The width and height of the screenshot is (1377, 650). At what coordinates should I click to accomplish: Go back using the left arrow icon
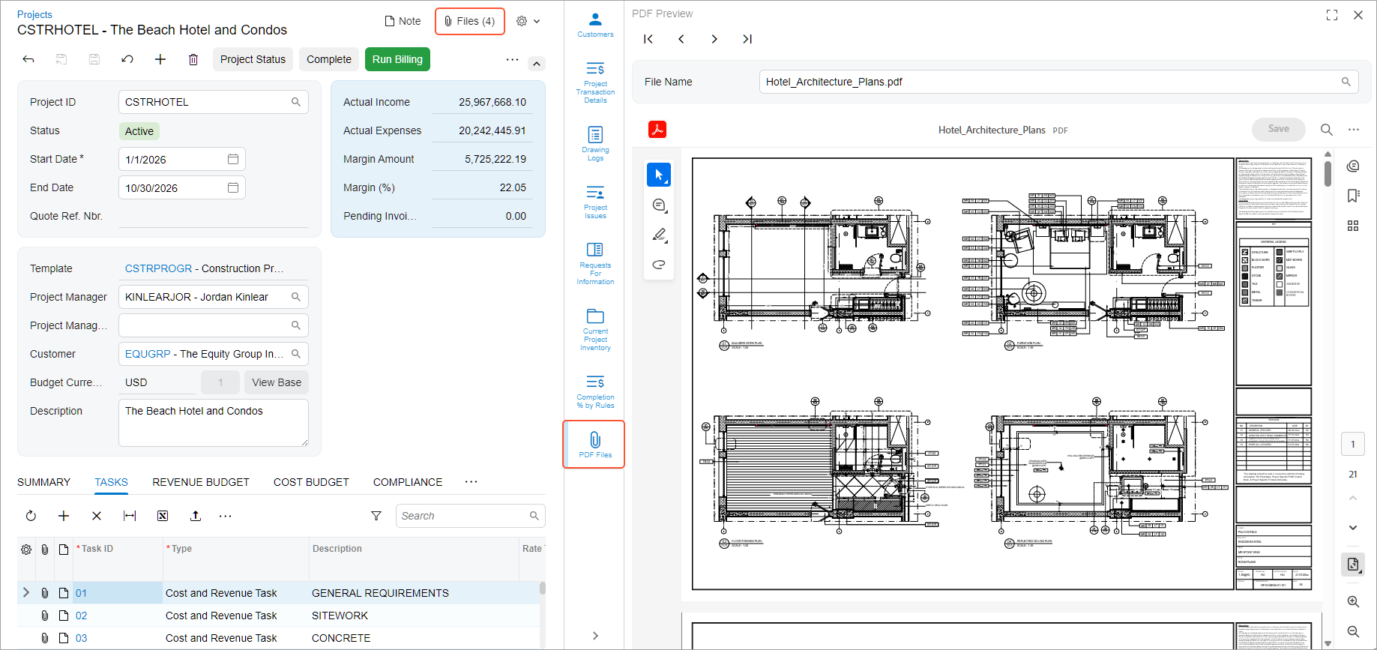pos(28,59)
